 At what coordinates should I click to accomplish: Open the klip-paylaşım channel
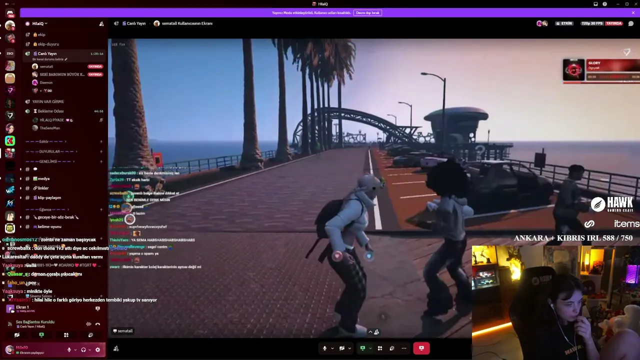point(65,197)
